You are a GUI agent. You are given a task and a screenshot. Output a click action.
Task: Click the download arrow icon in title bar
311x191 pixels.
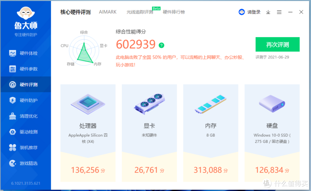tap(268, 12)
